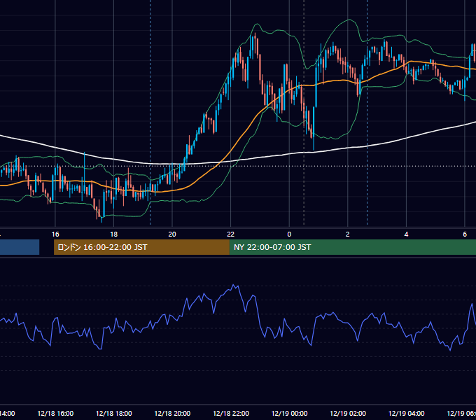Click the 12/18 22:00 date label
The width and height of the screenshot is (476, 420).
point(231,413)
